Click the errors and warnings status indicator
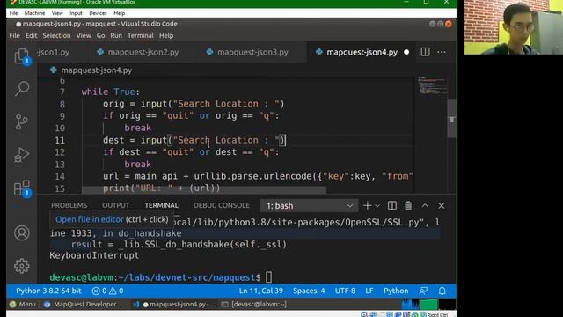This screenshot has width=563, height=317. pos(107,291)
